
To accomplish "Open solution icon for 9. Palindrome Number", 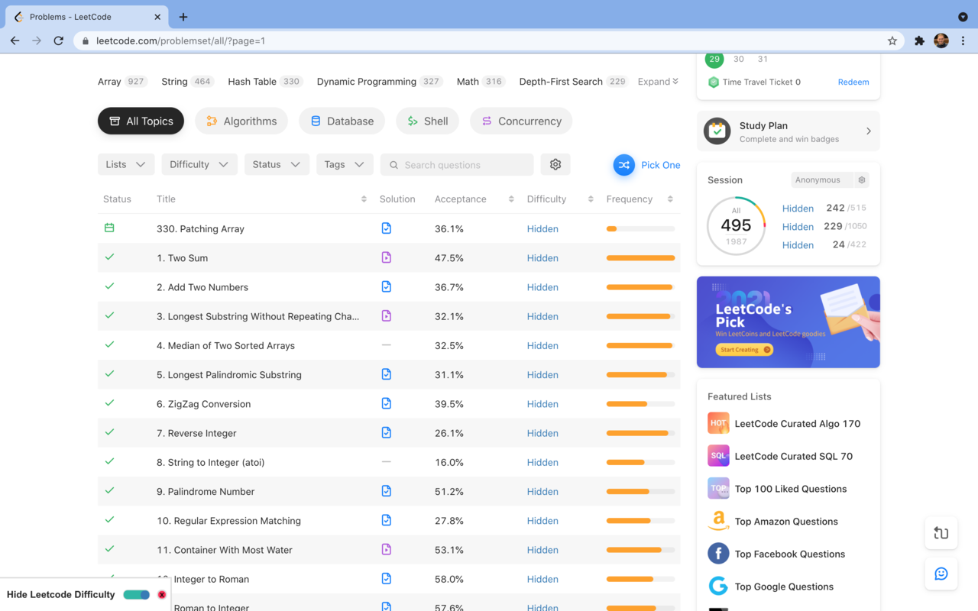I will pyautogui.click(x=386, y=491).
